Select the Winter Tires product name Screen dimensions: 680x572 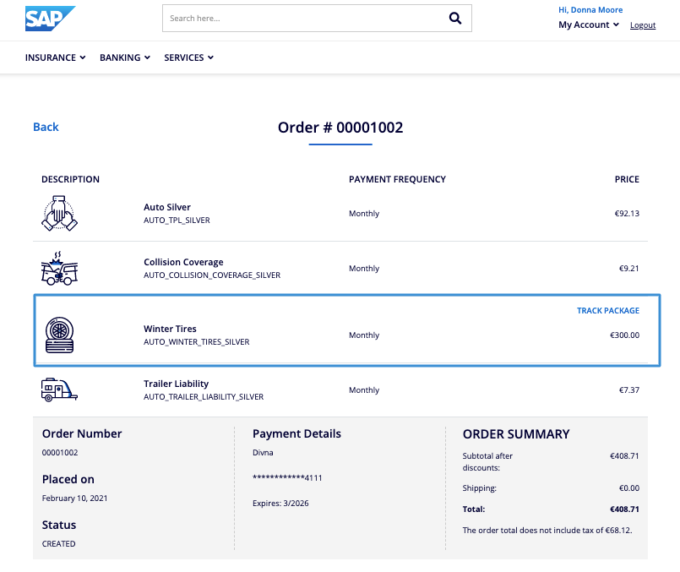coord(170,329)
